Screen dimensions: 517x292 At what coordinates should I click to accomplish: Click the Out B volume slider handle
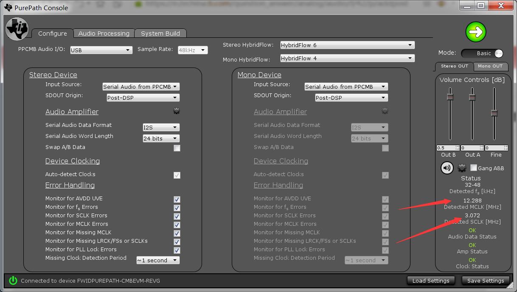coord(450,97)
